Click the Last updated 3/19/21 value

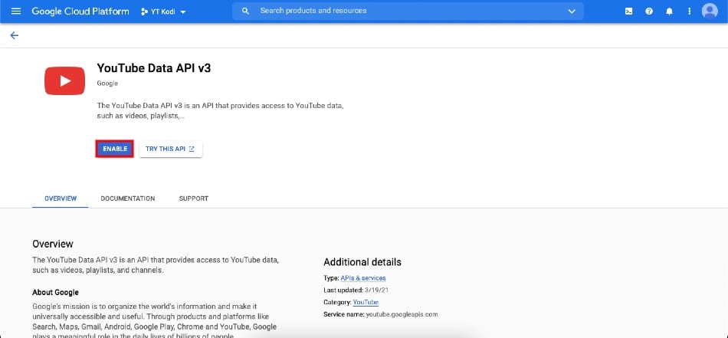pyautogui.click(x=378, y=290)
